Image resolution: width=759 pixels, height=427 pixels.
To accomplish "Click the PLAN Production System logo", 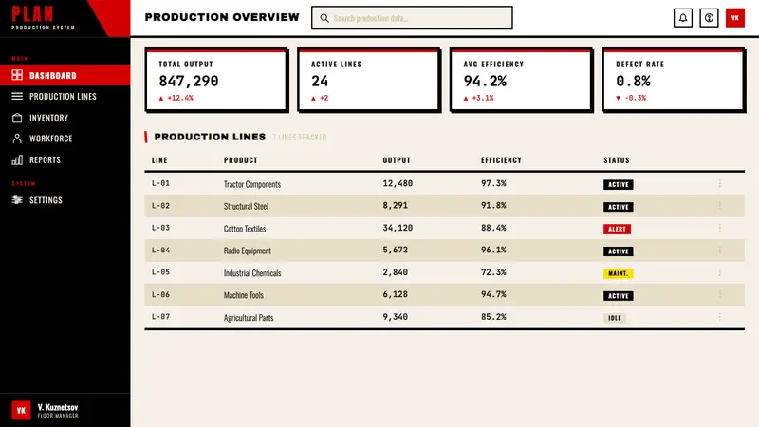I will click(43, 18).
